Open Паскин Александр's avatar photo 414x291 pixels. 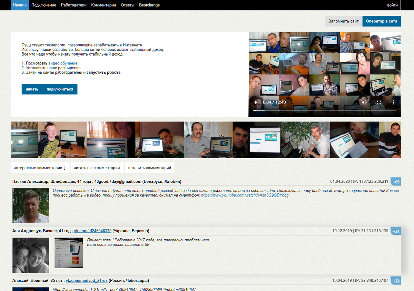(x=31, y=205)
